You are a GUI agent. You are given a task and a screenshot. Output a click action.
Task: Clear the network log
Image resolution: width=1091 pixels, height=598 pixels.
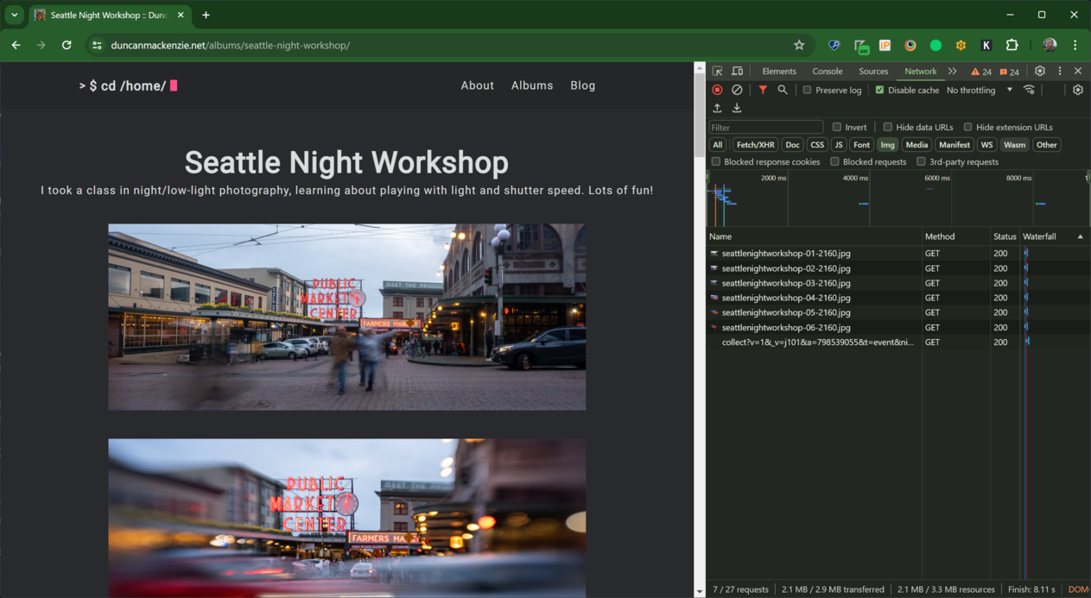(737, 90)
